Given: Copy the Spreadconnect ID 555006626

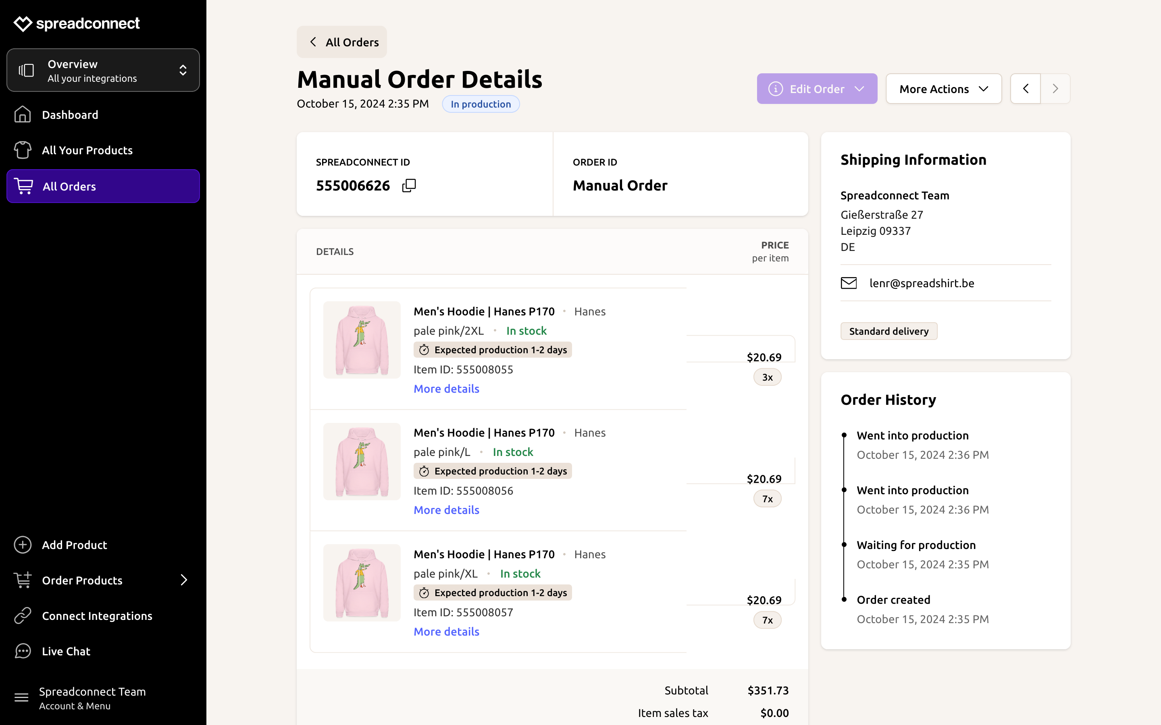Looking at the screenshot, I should (x=409, y=186).
